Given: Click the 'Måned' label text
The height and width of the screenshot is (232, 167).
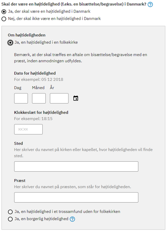Looking at the screenshot, I should click(38, 88).
